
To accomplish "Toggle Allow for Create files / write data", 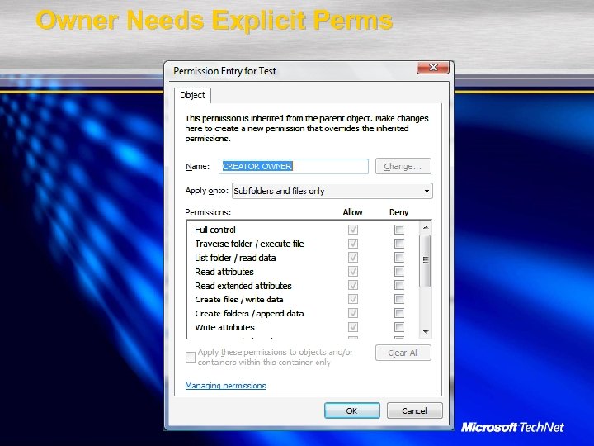I will [353, 299].
